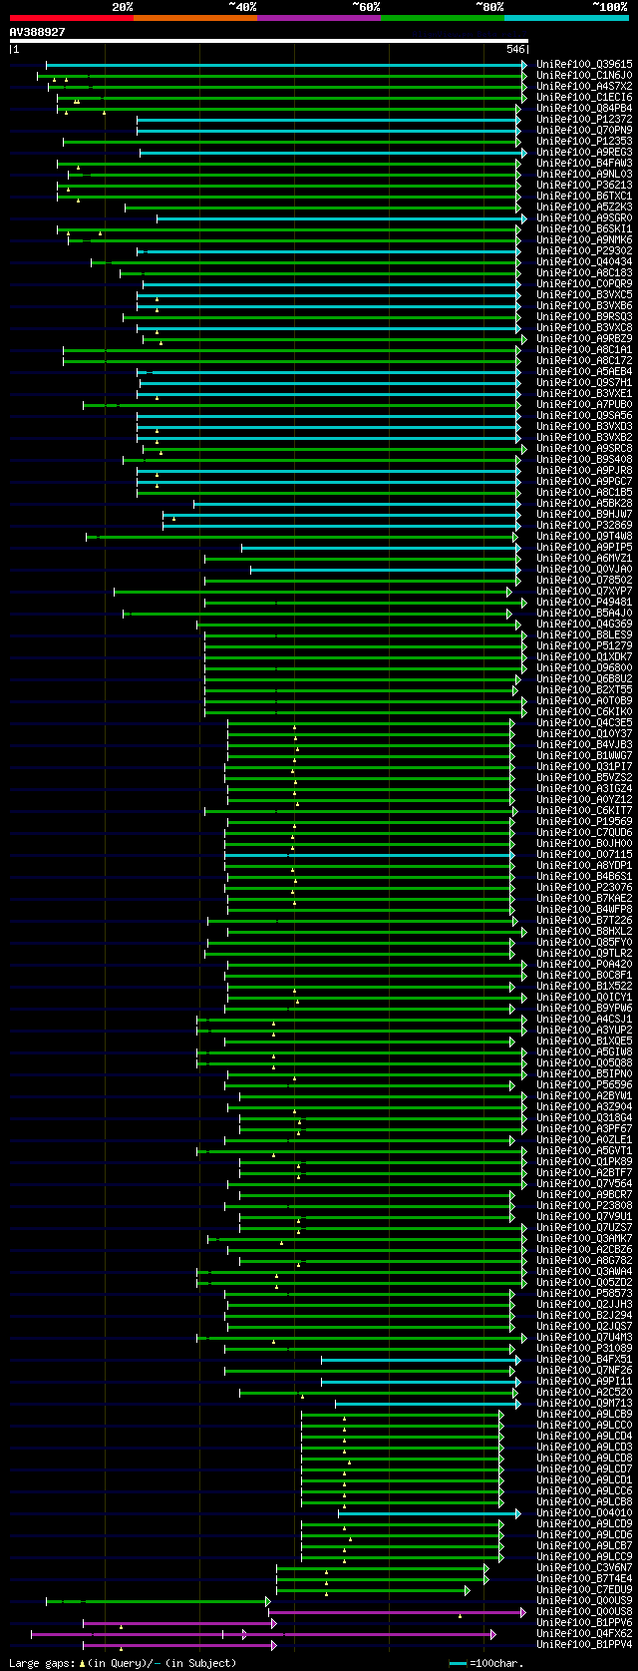Select the UniRef100_Q7V564 label

(x=584, y=1183)
